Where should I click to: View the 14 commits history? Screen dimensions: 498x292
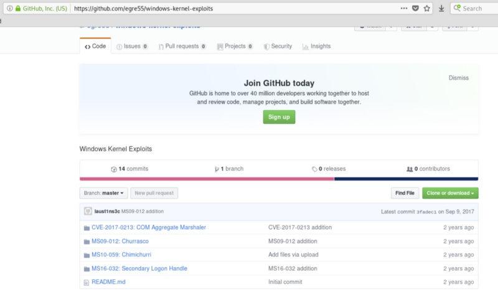(129, 169)
